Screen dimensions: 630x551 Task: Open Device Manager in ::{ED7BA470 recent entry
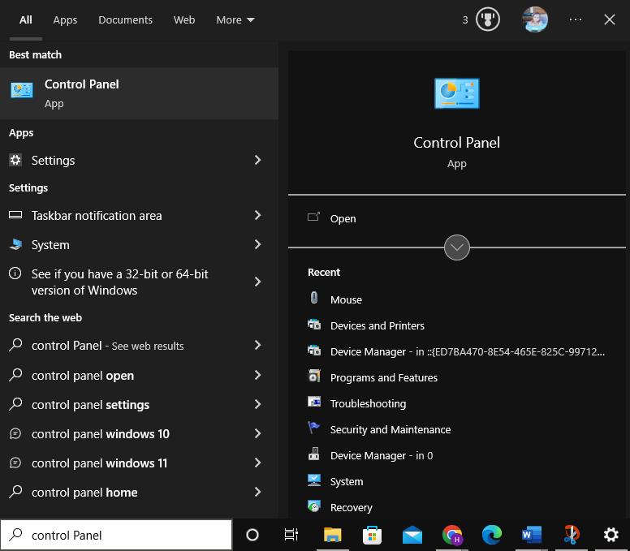[x=457, y=351]
